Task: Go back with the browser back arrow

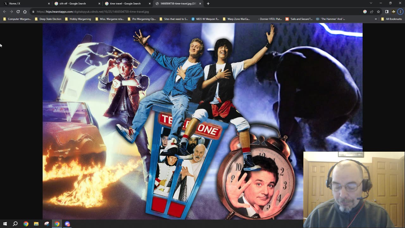Action: (4, 11)
